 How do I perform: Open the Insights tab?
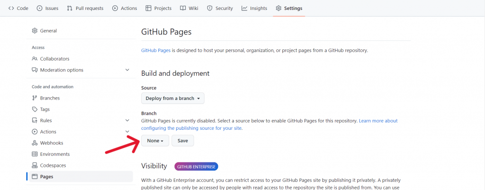coord(254,8)
